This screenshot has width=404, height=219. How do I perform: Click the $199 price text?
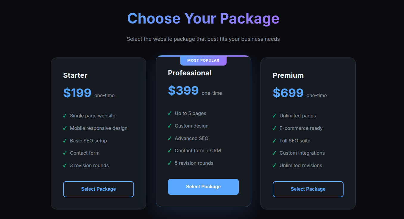(x=77, y=93)
